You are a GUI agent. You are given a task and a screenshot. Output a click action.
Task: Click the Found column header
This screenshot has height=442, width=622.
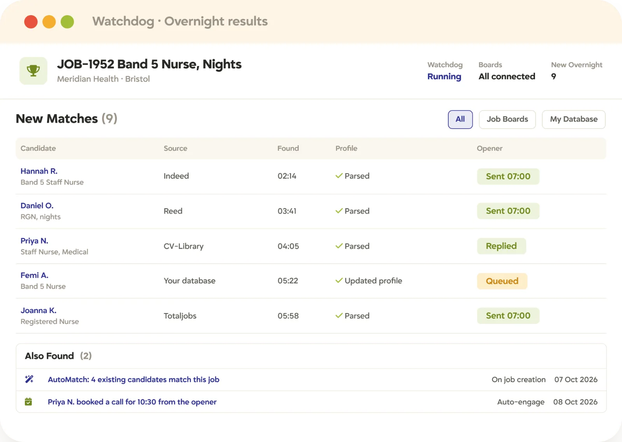point(288,148)
